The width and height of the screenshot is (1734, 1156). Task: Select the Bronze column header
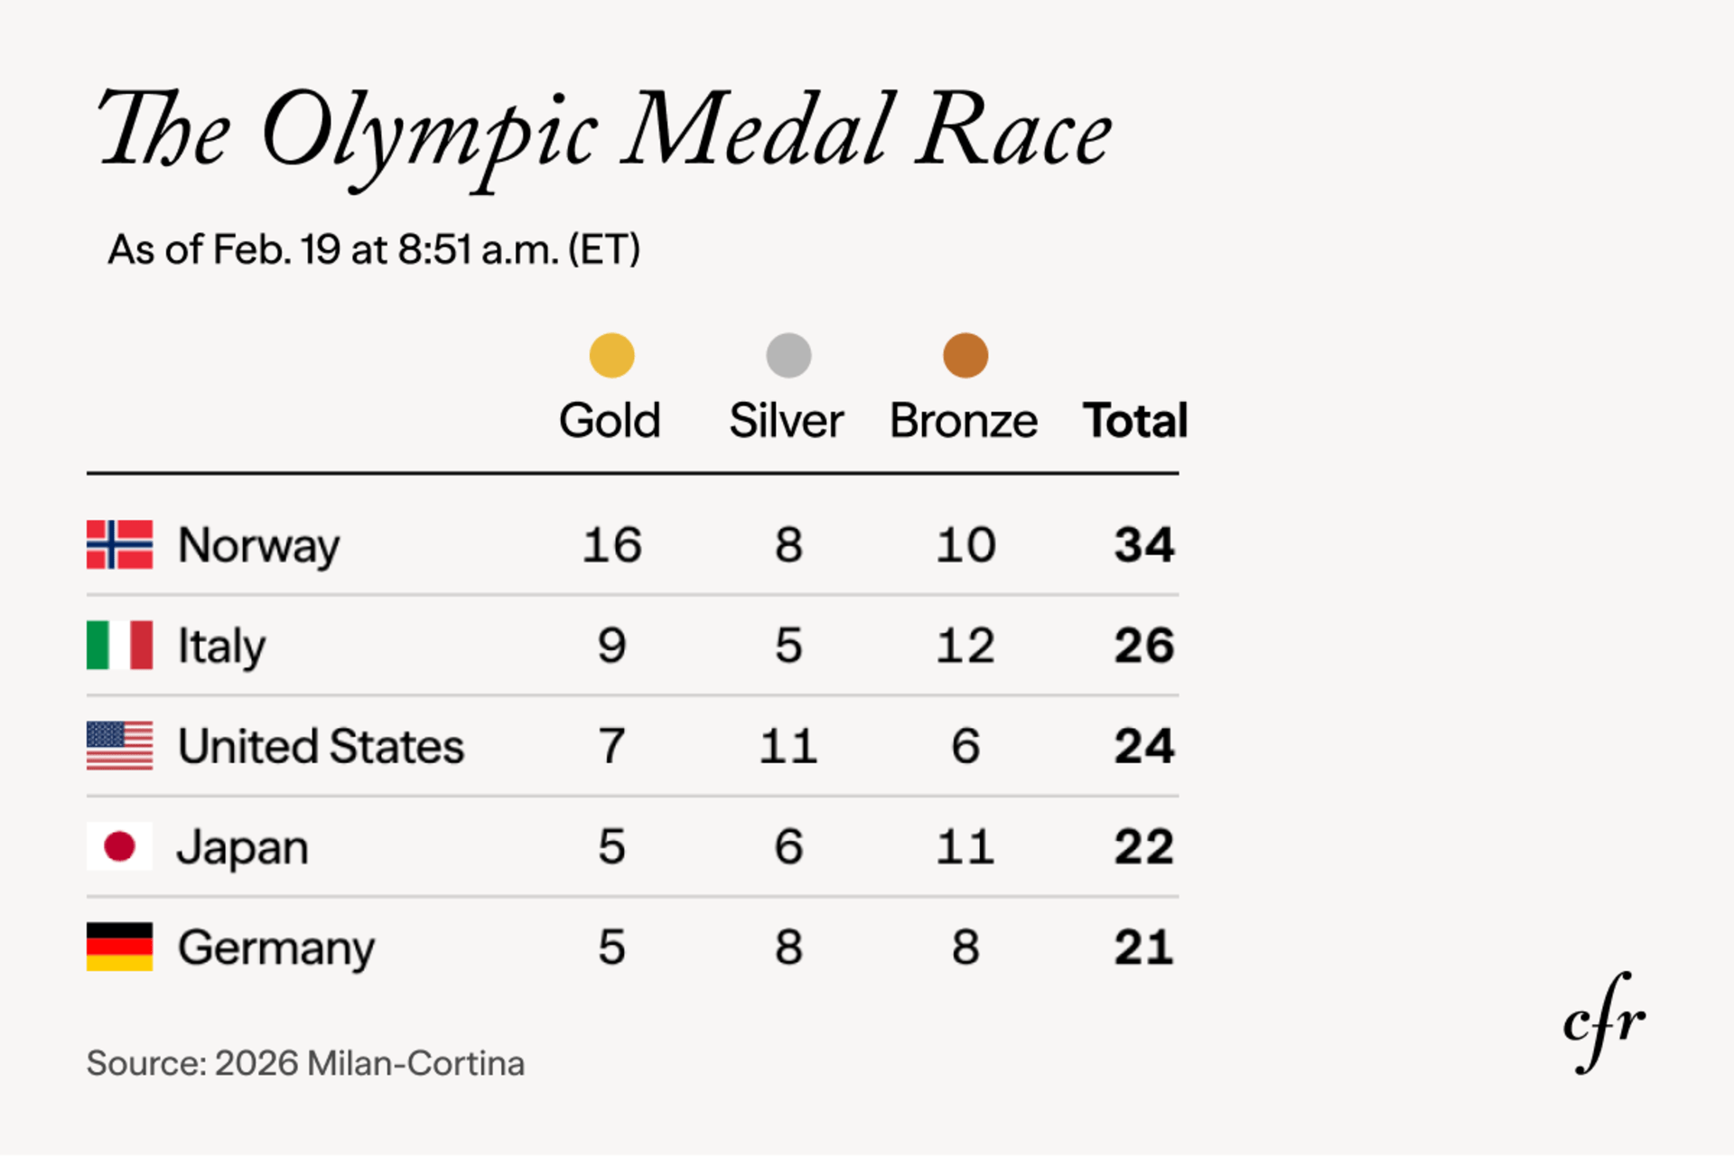(964, 421)
